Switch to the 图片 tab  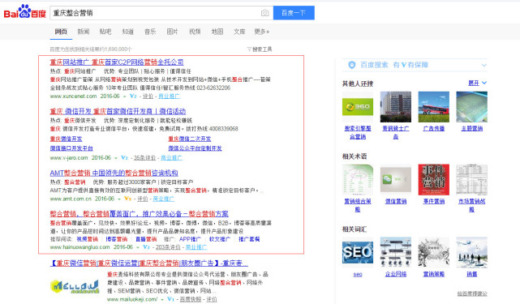click(x=172, y=32)
